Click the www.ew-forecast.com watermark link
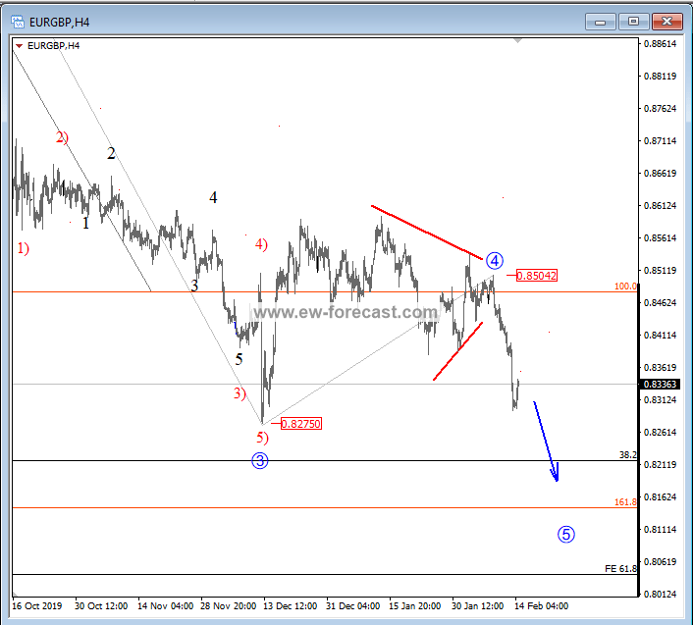The width and height of the screenshot is (693, 625). coord(345,313)
